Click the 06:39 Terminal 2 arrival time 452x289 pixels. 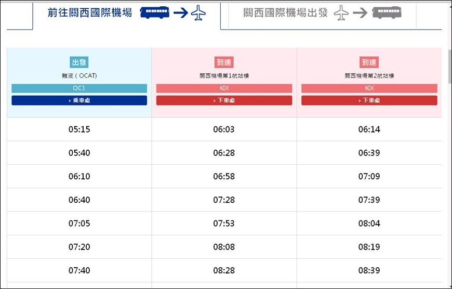369,153
